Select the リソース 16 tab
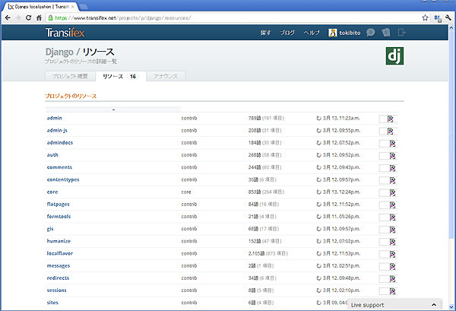The height and width of the screenshot is (311, 456). click(121, 76)
